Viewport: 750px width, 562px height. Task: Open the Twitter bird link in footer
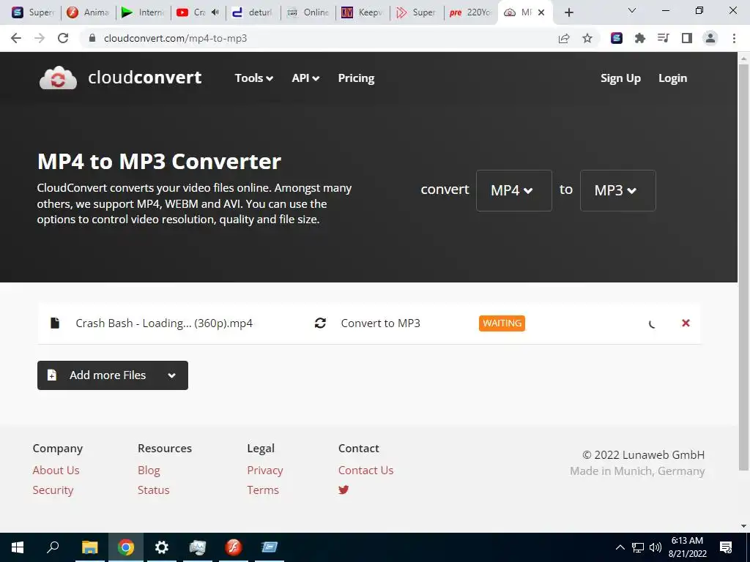(x=344, y=490)
